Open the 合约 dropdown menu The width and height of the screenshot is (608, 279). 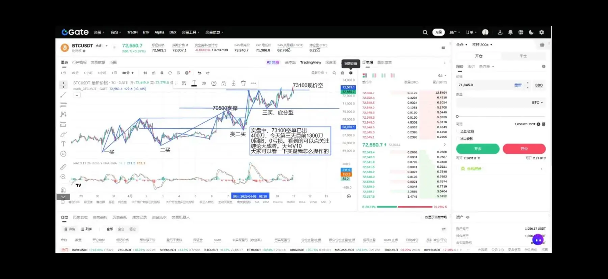click(115, 32)
